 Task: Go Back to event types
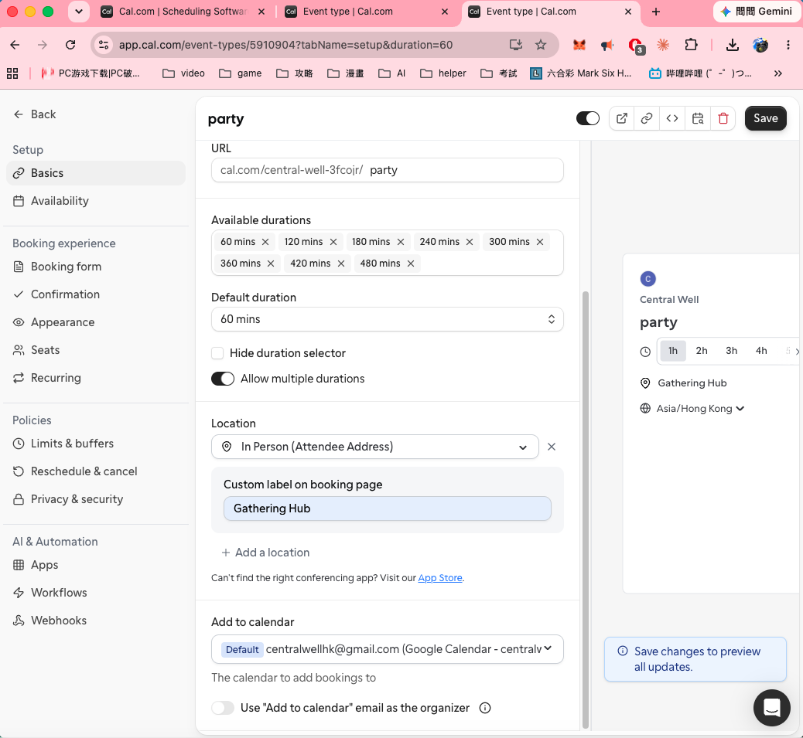tap(35, 114)
